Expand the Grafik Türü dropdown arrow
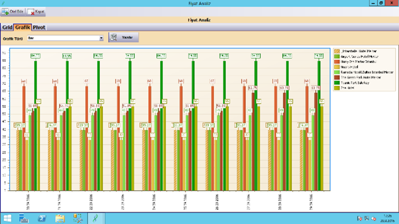 [101, 38]
